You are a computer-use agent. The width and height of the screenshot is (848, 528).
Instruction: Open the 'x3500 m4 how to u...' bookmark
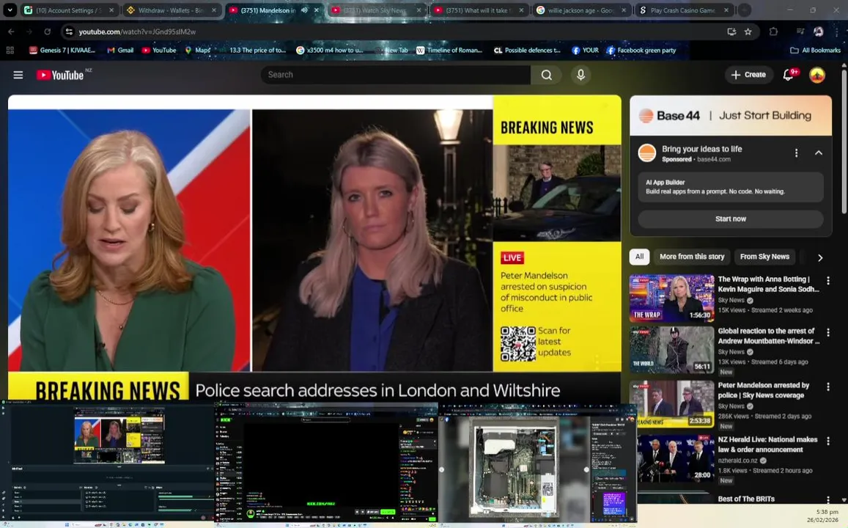click(x=330, y=51)
